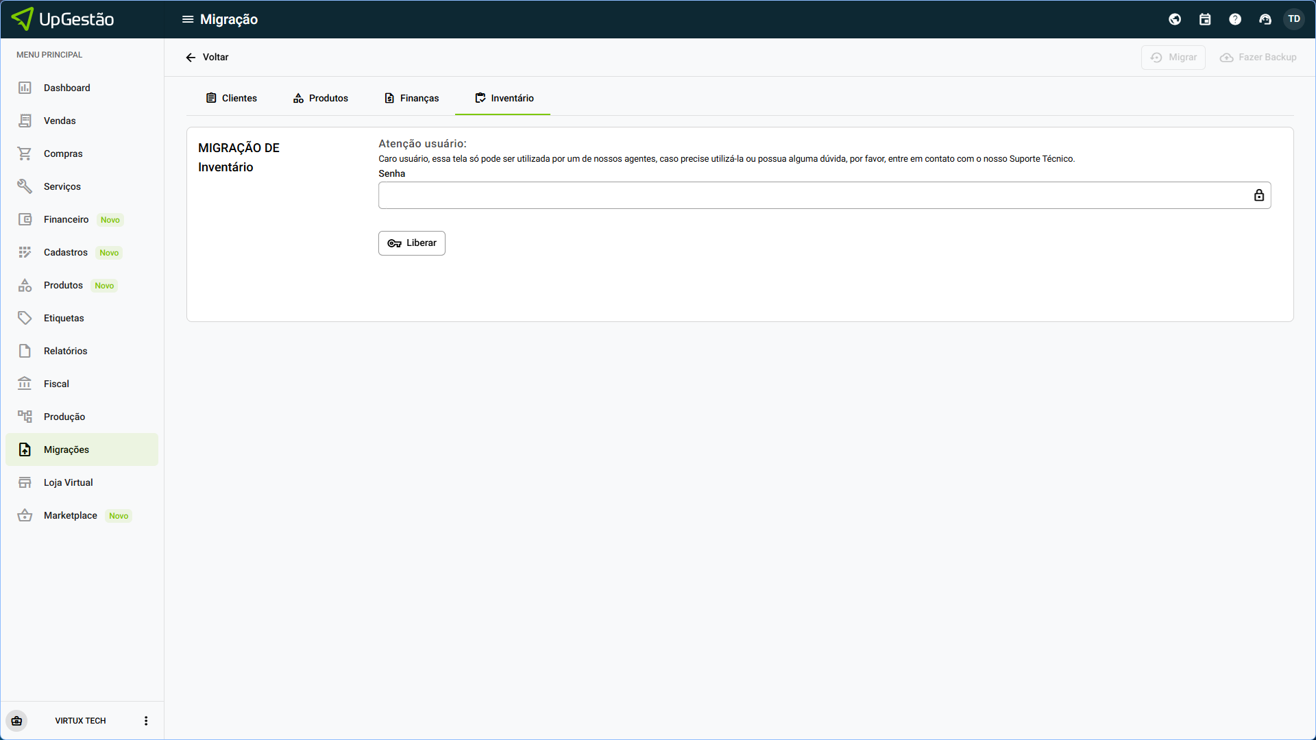Open the support headset icon

pos(1265,19)
